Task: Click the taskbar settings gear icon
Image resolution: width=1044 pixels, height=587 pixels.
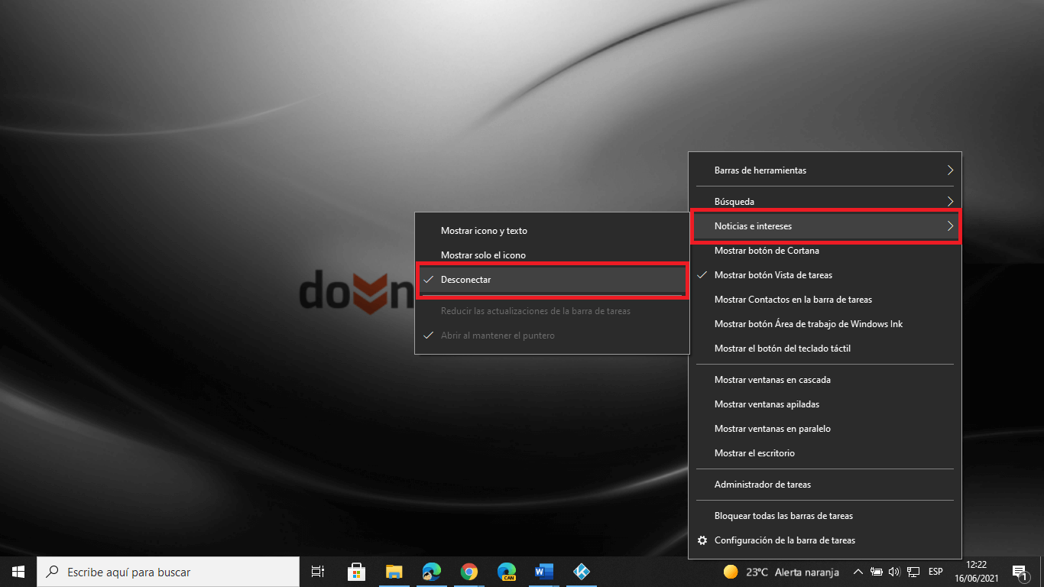Action: [702, 540]
